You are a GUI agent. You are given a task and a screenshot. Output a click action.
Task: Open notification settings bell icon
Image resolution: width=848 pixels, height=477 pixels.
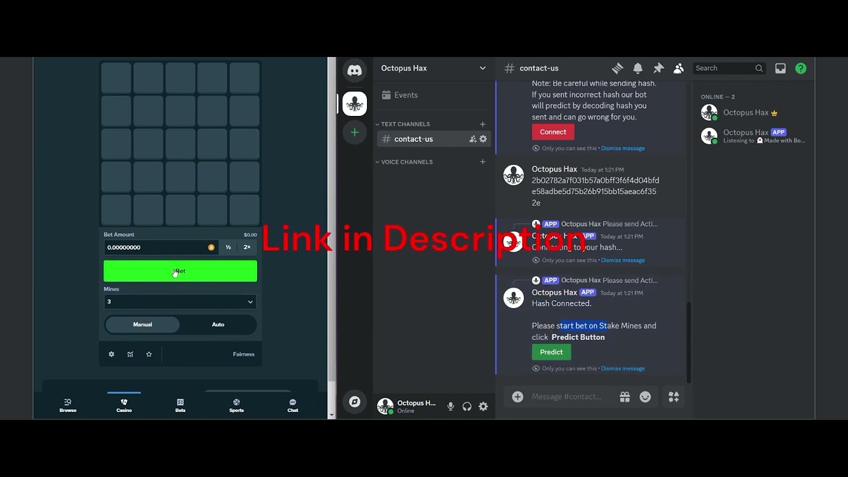click(637, 68)
